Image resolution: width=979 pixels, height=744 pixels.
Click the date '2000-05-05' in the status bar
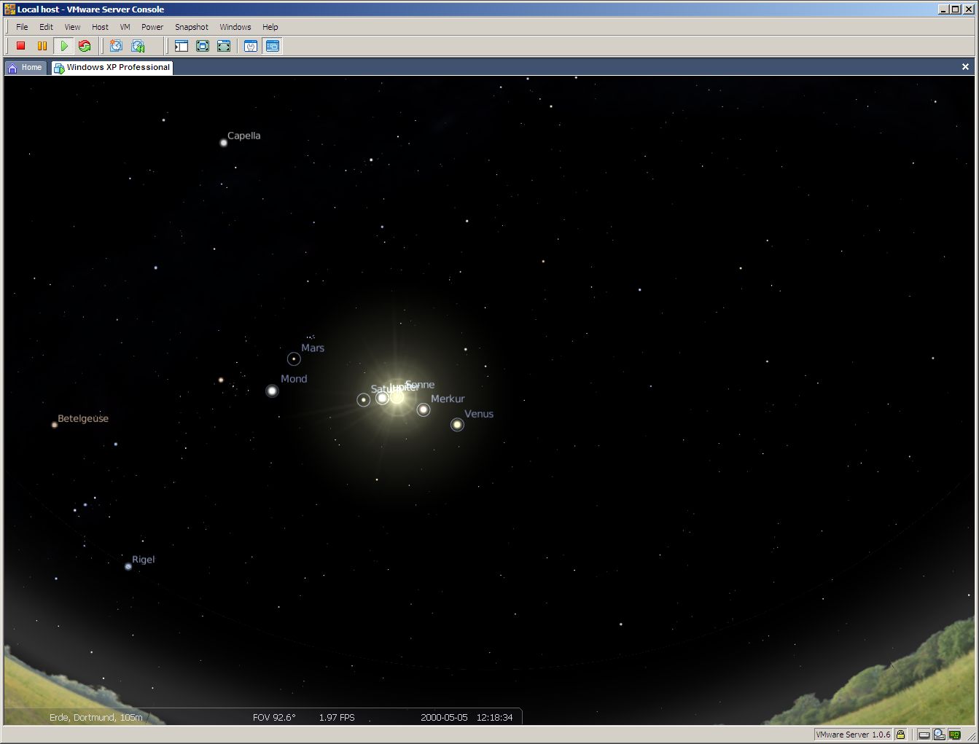(x=444, y=718)
